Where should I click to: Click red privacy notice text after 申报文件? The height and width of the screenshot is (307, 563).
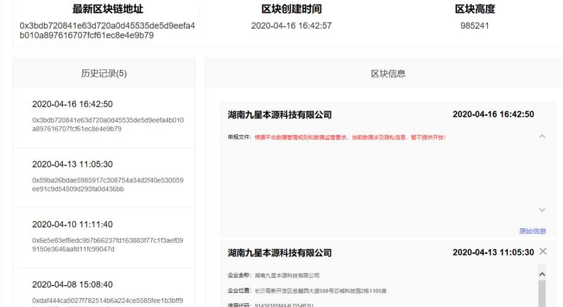coord(350,137)
